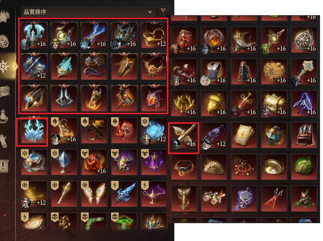Click the golden genie lamp item

pyautogui.click(x=154, y=194)
